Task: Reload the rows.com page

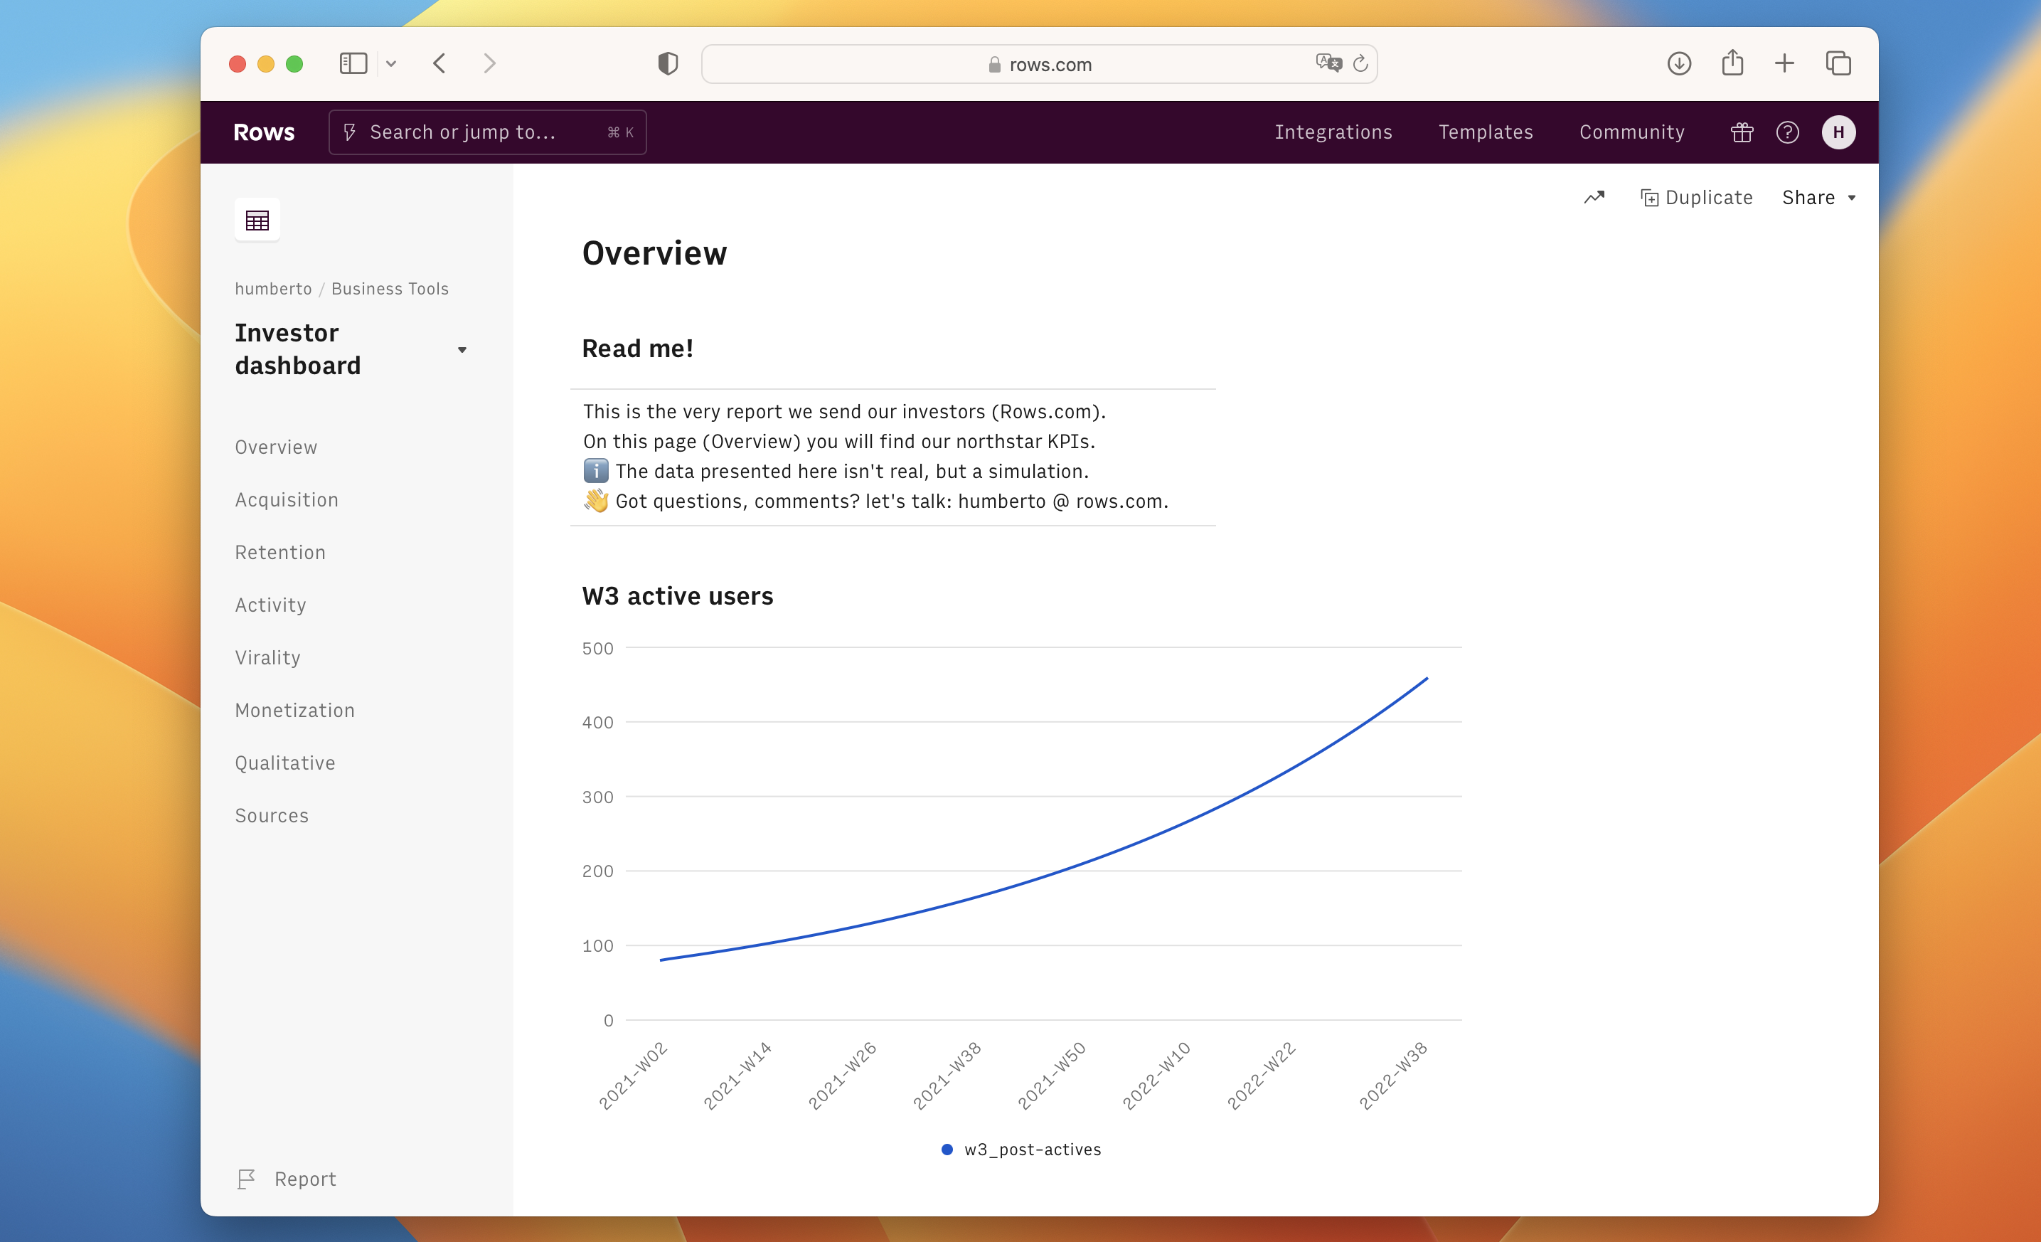Action: tap(1360, 64)
